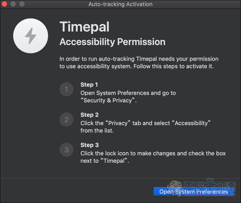Click the step 1 number circle
This screenshot has width=241, height=203.
pyautogui.click(x=66, y=89)
